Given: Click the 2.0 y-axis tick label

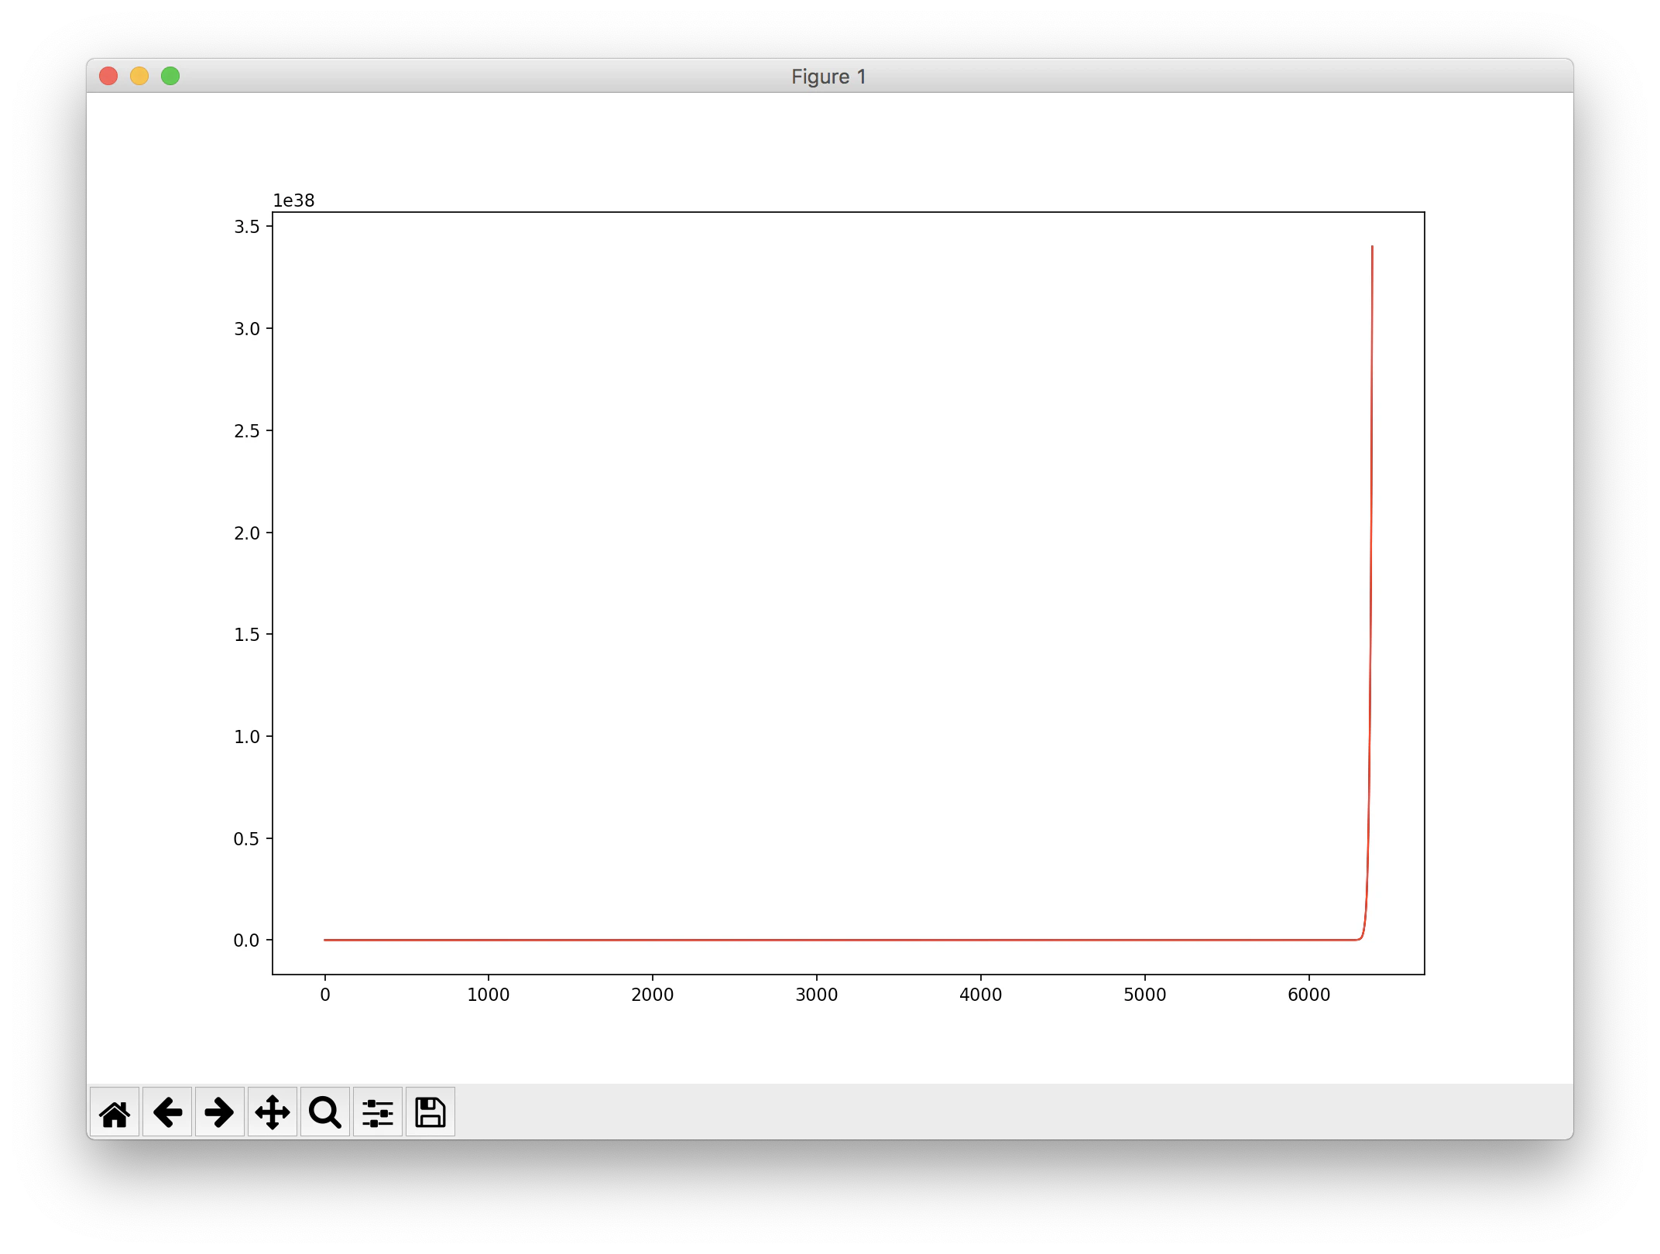Looking at the screenshot, I should coord(247,533).
